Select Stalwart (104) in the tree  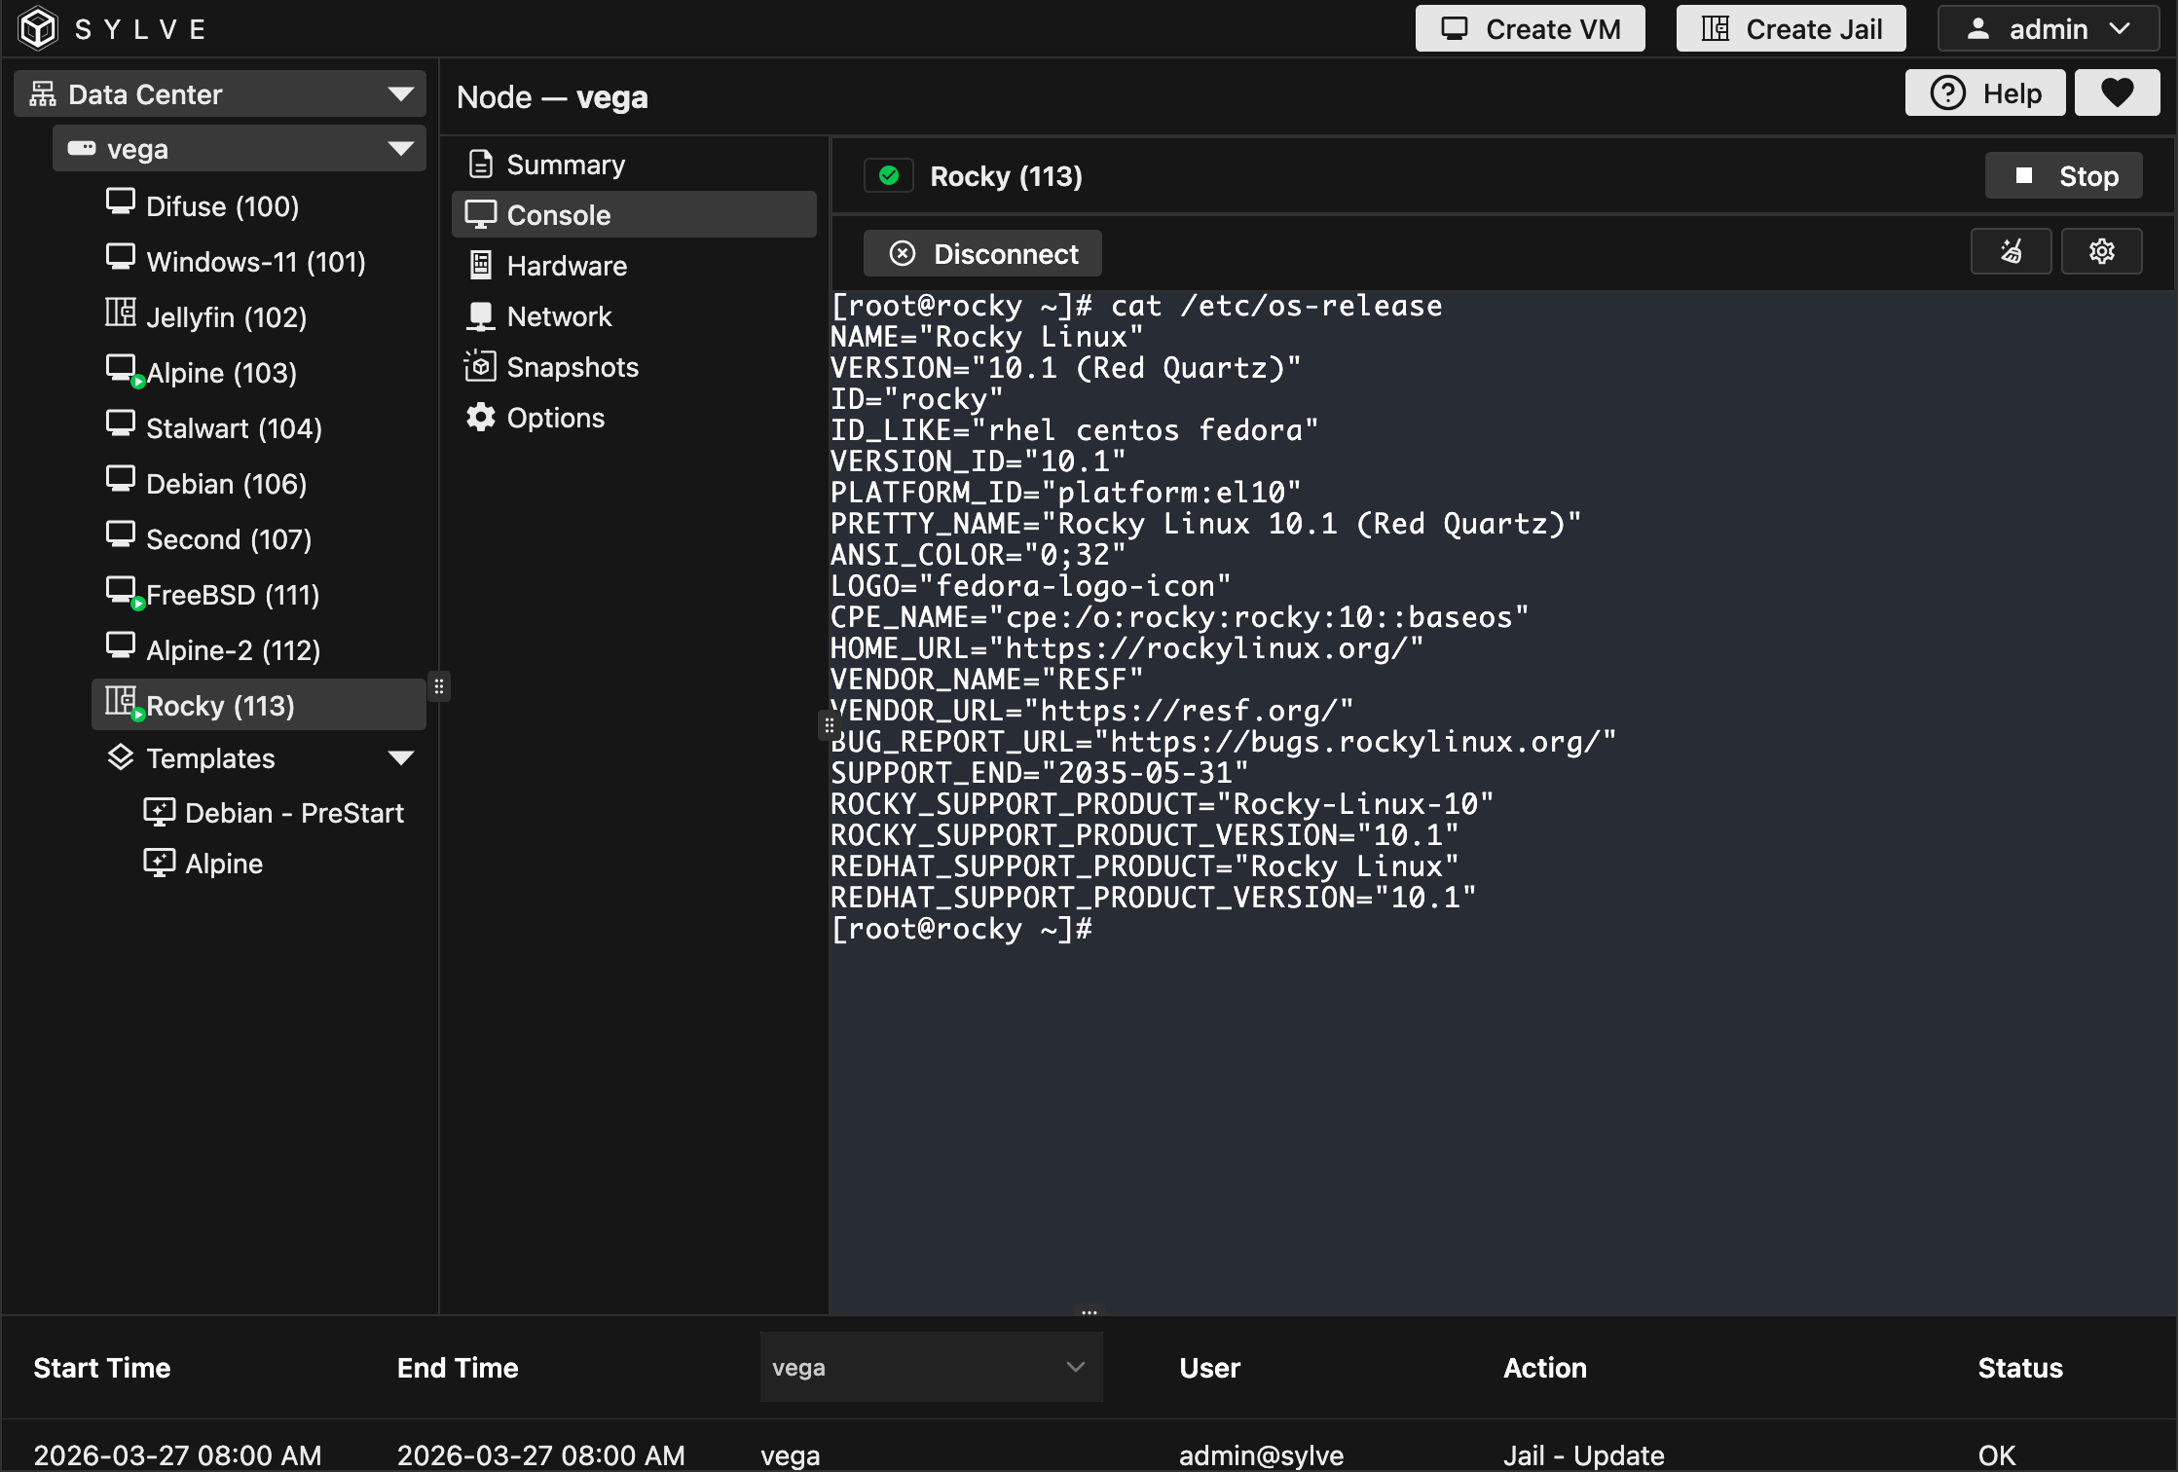tap(259, 427)
